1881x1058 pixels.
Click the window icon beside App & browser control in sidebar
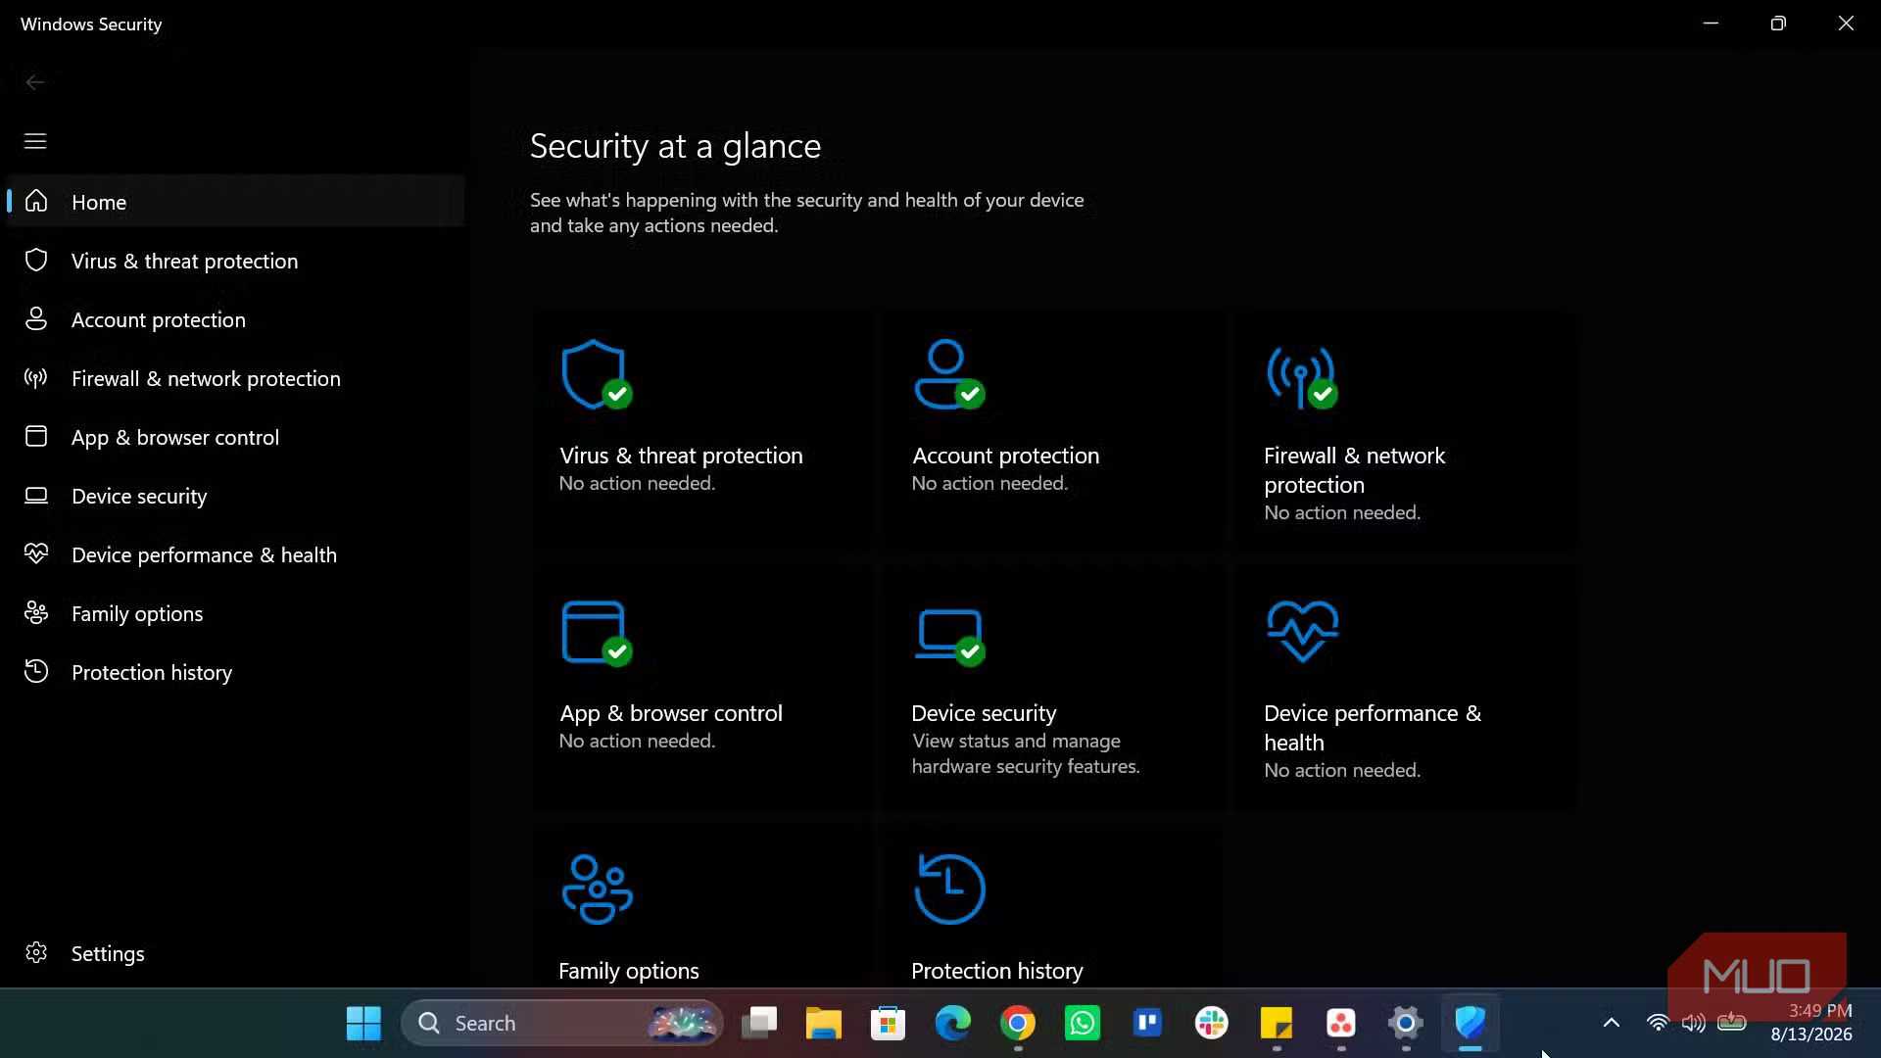pyautogui.click(x=36, y=436)
